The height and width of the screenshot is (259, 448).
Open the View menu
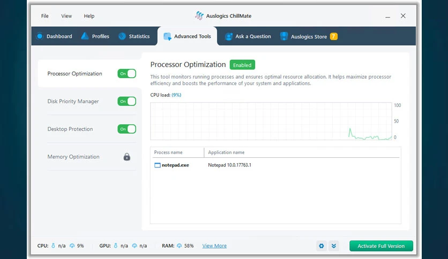66,16
